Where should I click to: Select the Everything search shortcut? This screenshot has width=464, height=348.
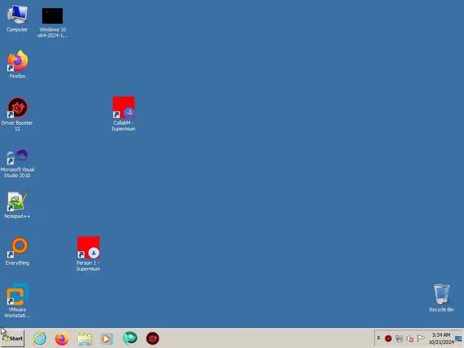point(17,251)
